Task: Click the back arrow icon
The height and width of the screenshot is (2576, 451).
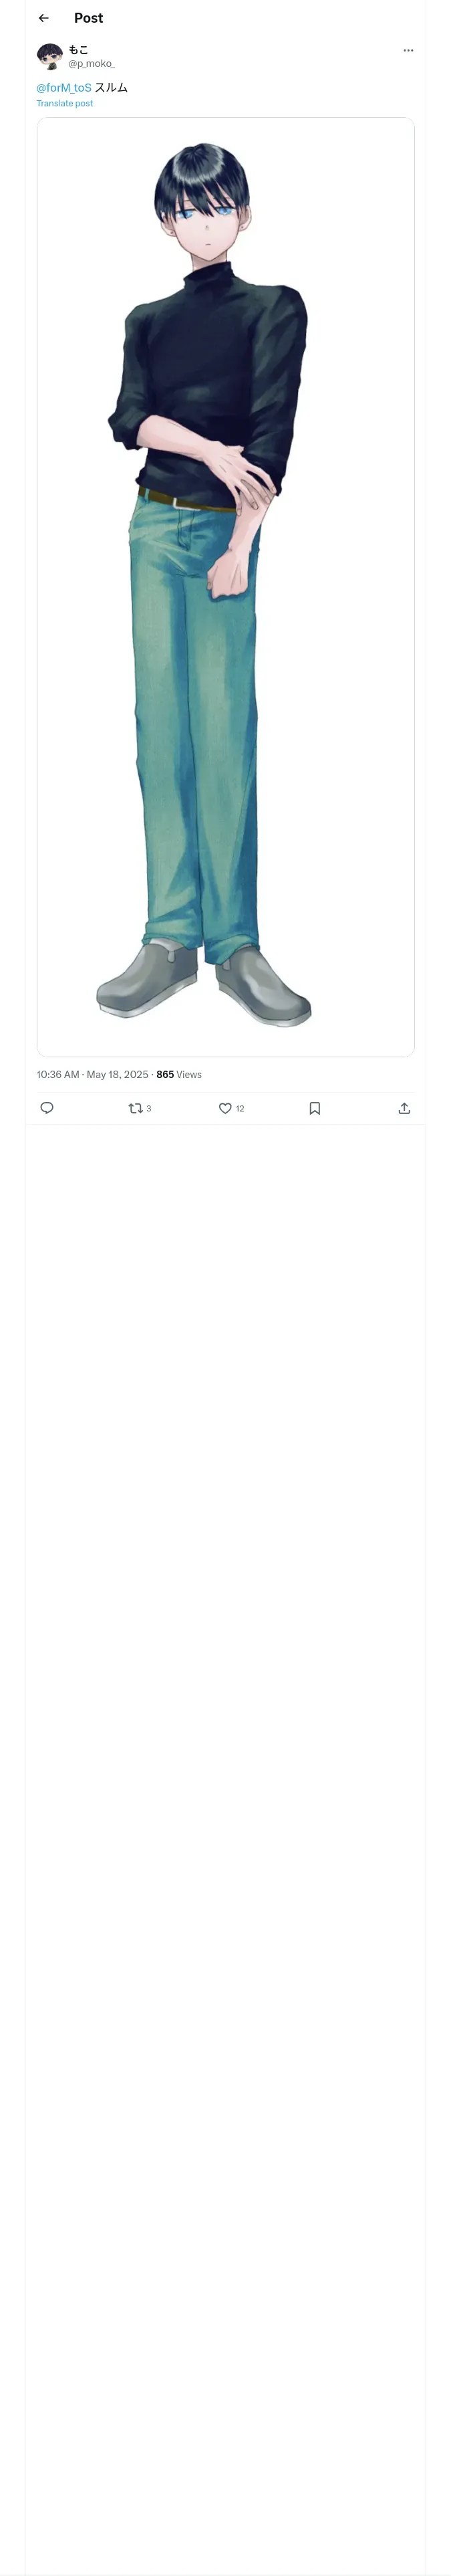Action: coord(43,18)
